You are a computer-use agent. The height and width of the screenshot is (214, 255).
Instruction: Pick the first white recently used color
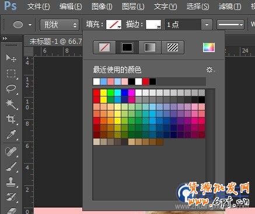96,81
